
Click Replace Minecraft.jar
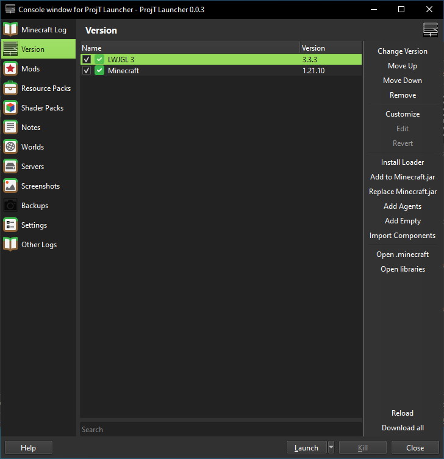[x=403, y=192]
